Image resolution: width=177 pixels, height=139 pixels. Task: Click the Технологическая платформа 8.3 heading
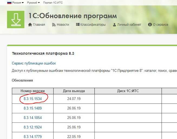43,53
